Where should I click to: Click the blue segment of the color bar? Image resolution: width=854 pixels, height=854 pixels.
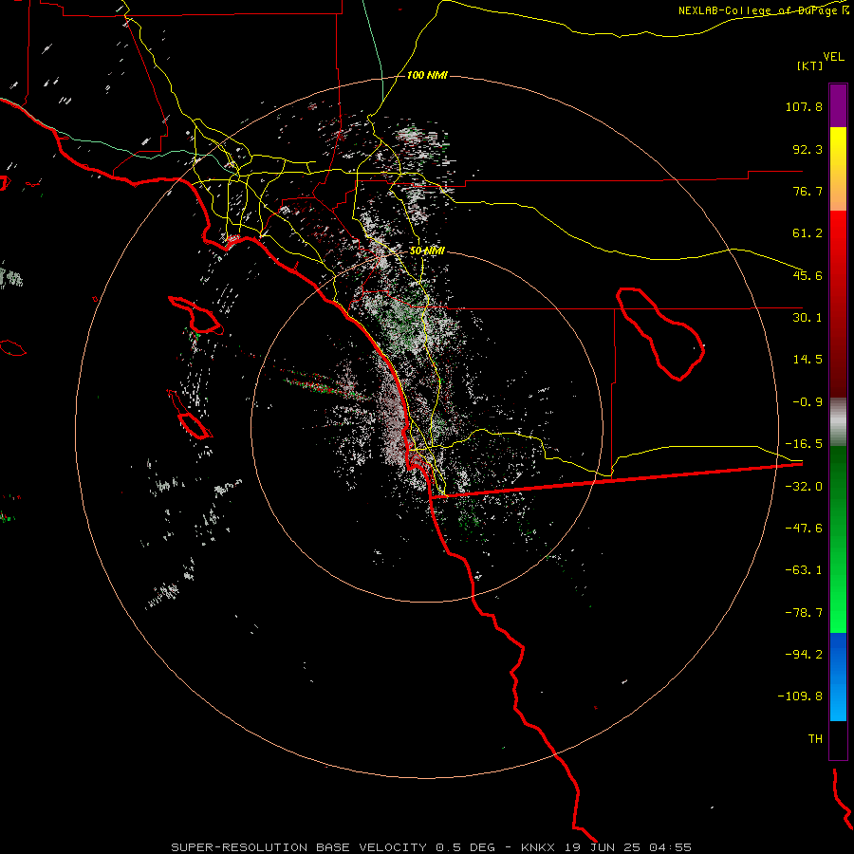838,677
